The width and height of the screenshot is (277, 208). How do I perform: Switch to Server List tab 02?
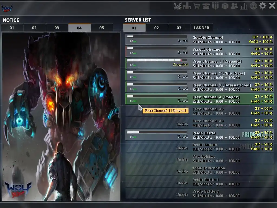point(157,28)
